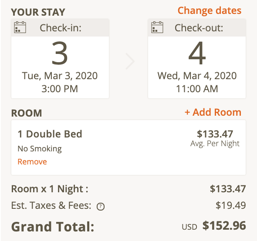The image size is (257, 241).
Task: Click the arrow between check-in and check-out
Action: [x=130, y=61]
